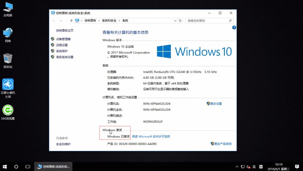Open the recent locations dropdown arrow
The width and height of the screenshot is (303, 171).
(x=67, y=21)
